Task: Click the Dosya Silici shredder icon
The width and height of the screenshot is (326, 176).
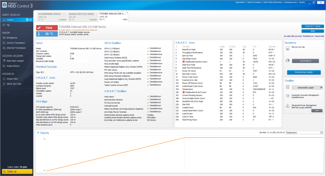Action: 4,79
